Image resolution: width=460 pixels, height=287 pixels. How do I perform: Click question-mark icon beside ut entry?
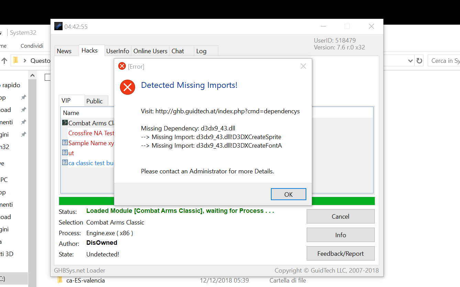click(x=65, y=152)
